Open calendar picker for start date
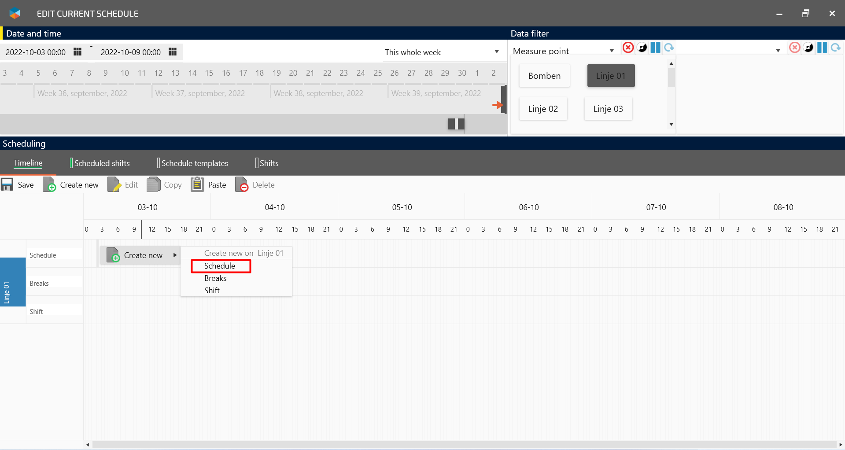The image size is (845, 450). coord(77,52)
